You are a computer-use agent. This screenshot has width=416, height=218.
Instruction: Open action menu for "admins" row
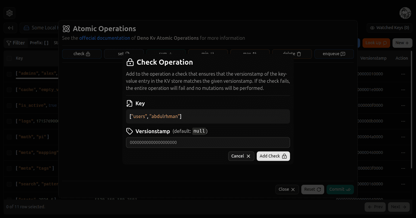403,74
